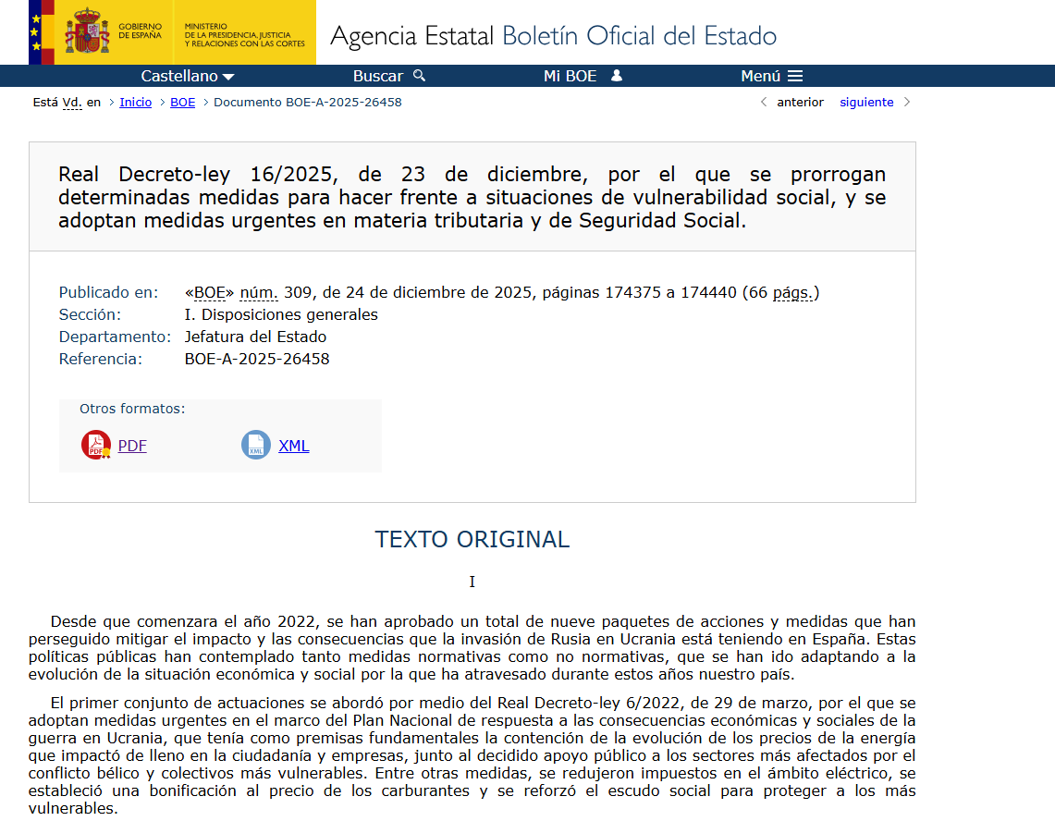1055x821 pixels.
Task: Go to the siguiente document link
Action: click(x=866, y=103)
